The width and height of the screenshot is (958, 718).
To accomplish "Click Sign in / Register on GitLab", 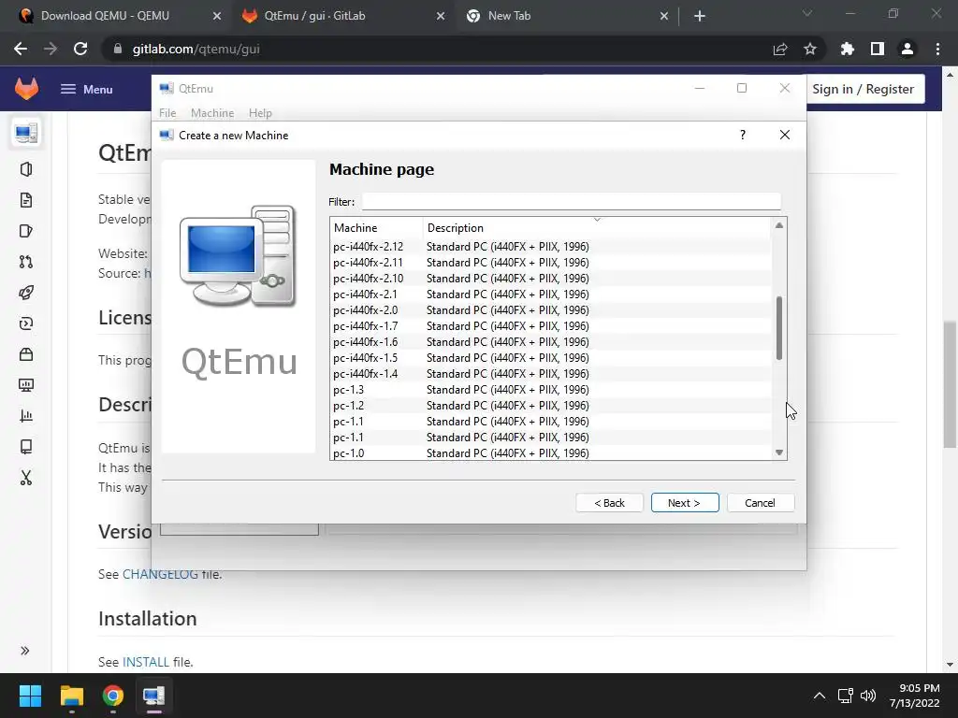I will point(863,89).
